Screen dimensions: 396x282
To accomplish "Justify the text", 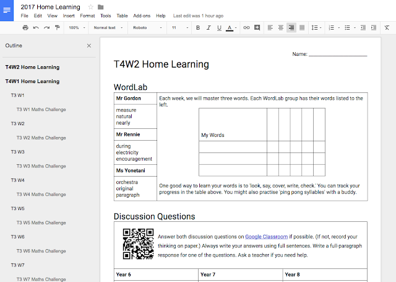I will pos(302,27).
